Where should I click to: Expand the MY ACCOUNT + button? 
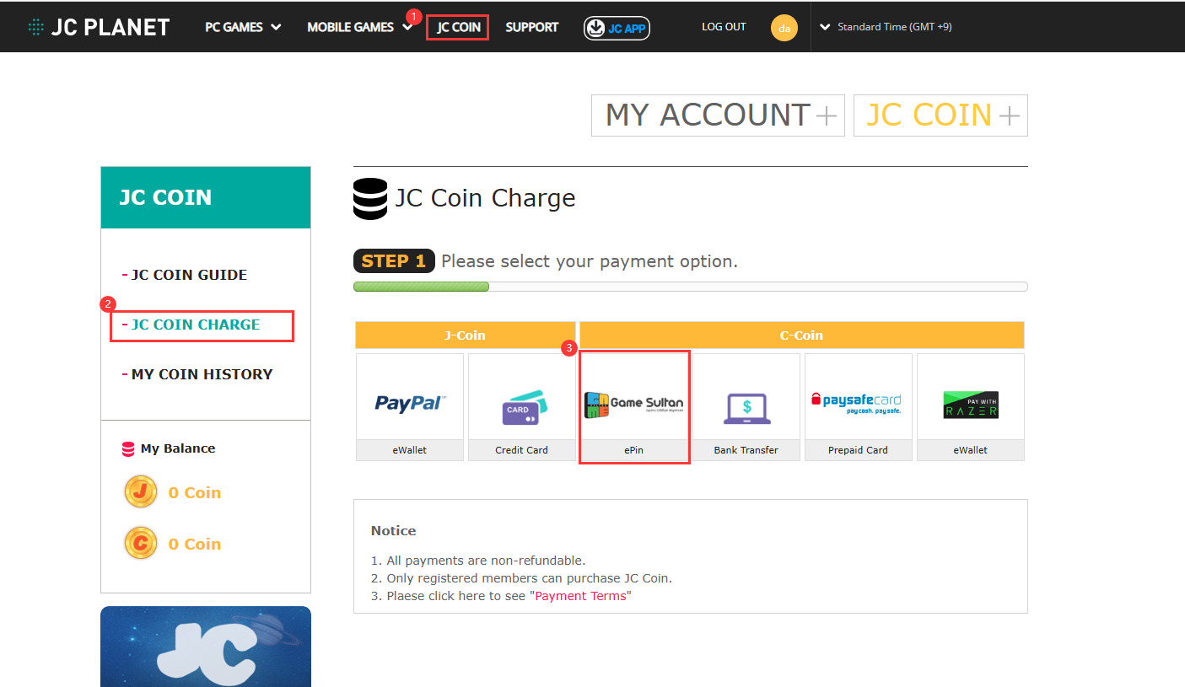tap(718, 115)
